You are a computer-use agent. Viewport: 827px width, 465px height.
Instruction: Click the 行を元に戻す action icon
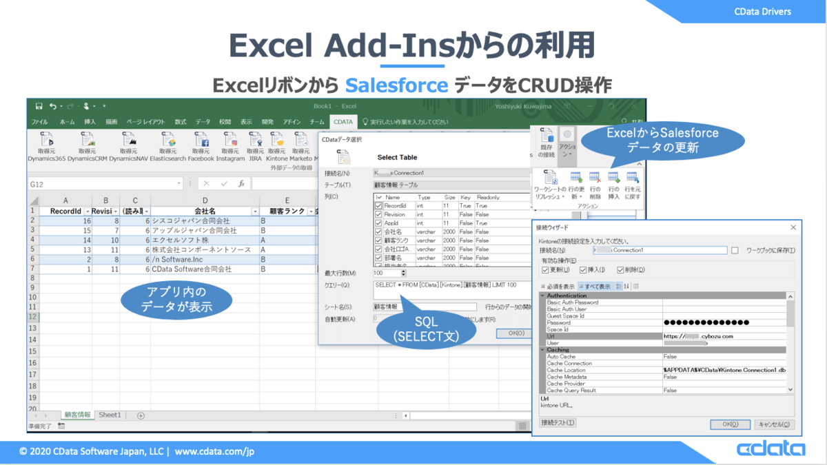[x=633, y=178]
